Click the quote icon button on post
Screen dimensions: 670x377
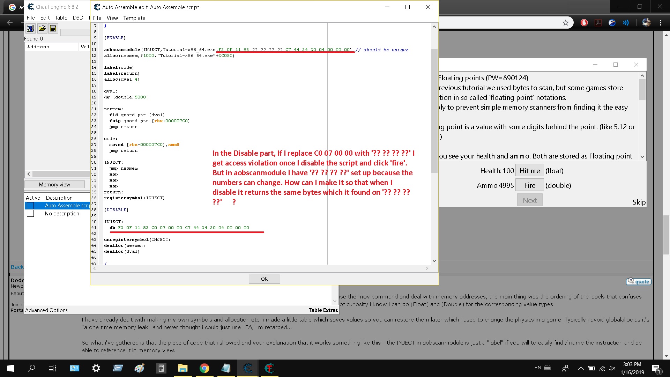click(x=638, y=282)
